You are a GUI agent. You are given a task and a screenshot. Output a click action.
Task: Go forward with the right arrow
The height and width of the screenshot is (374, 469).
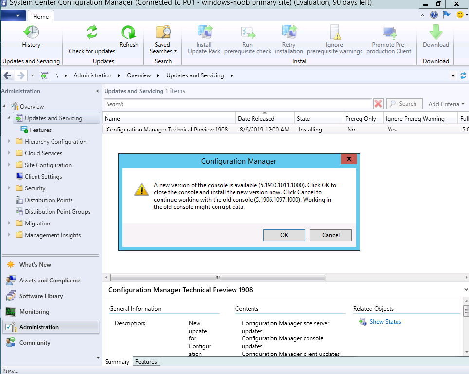pyautogui.click(x=20, y=75)
